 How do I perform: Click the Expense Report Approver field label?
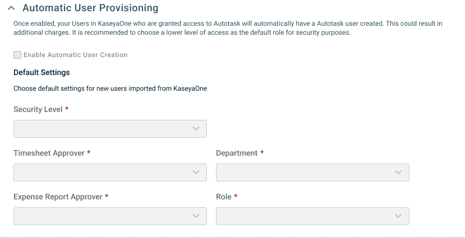(58, 197)
